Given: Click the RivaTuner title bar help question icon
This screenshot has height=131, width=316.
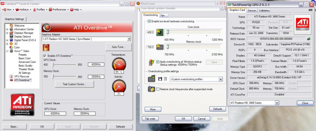Looking at the screenshot, I should 217,3.
